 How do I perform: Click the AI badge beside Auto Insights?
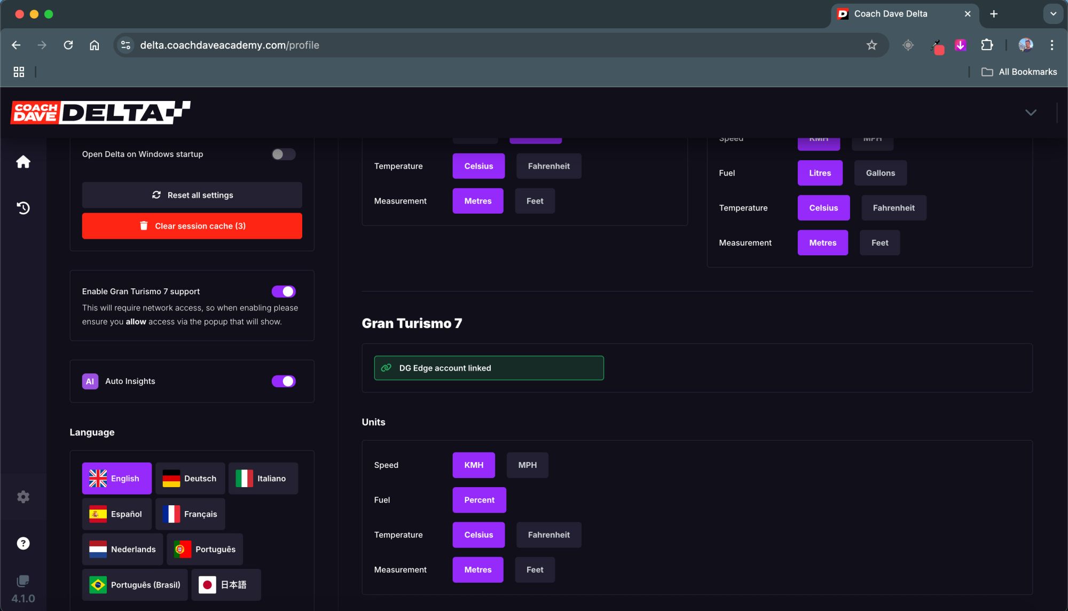[90, 381]
